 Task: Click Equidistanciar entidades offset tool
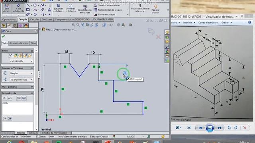point(85,10)
